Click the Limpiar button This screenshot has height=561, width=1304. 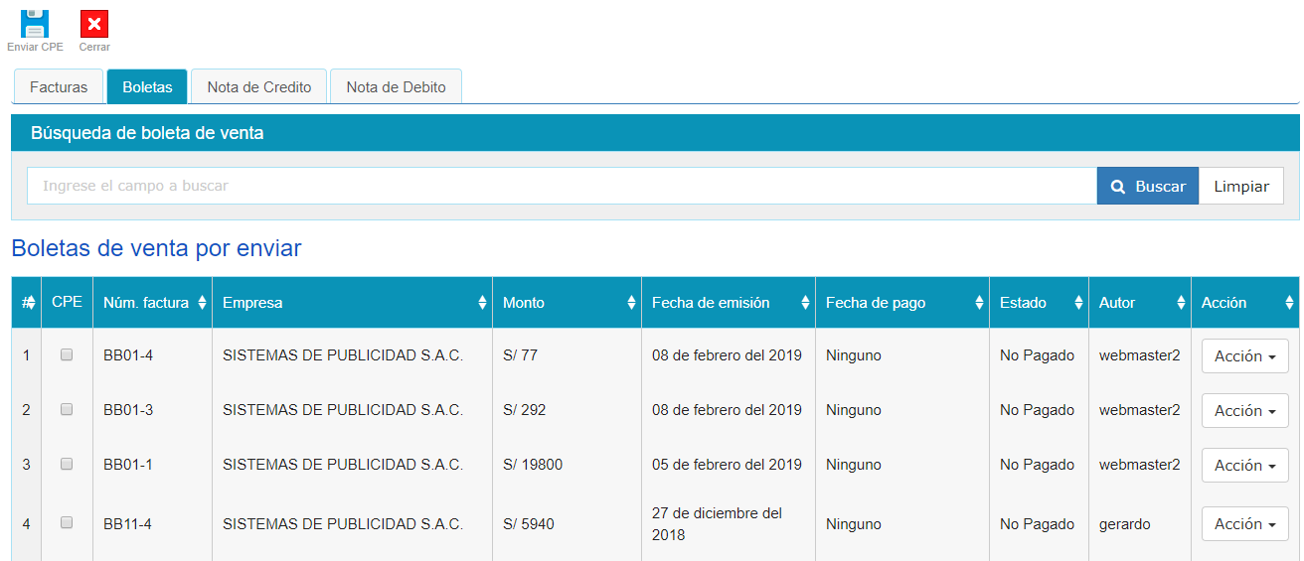click(x=1241, y=187)
